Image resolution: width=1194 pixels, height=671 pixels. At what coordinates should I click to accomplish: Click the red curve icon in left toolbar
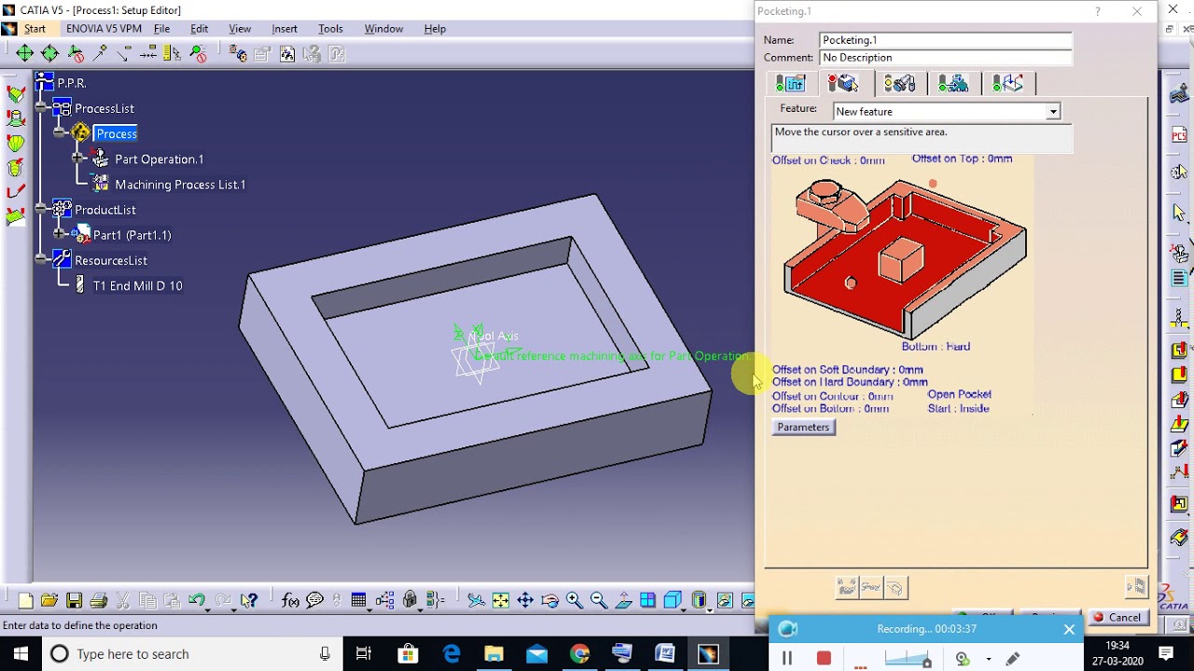(x=16, y=192)
